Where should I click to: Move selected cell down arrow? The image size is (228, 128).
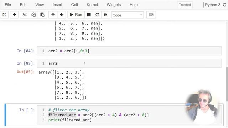coord(62,15)
